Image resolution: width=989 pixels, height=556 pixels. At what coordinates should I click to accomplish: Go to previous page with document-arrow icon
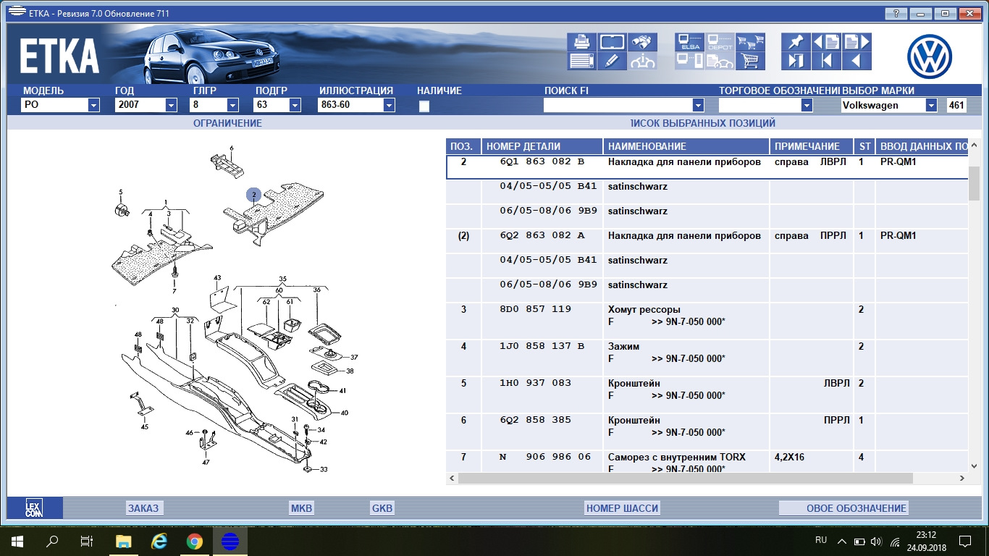(826, 42)
